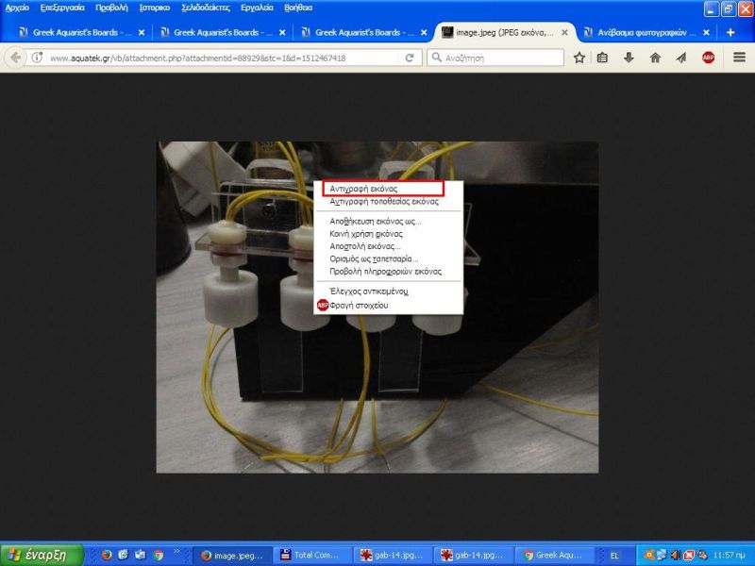Go to the home page icon
Image resolution: width=755 pixels, height=566 pixels.
coord(655,58)
